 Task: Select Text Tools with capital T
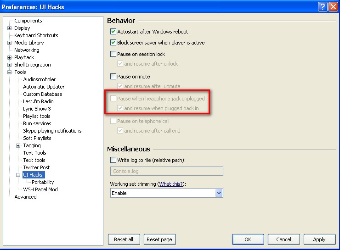34,153
